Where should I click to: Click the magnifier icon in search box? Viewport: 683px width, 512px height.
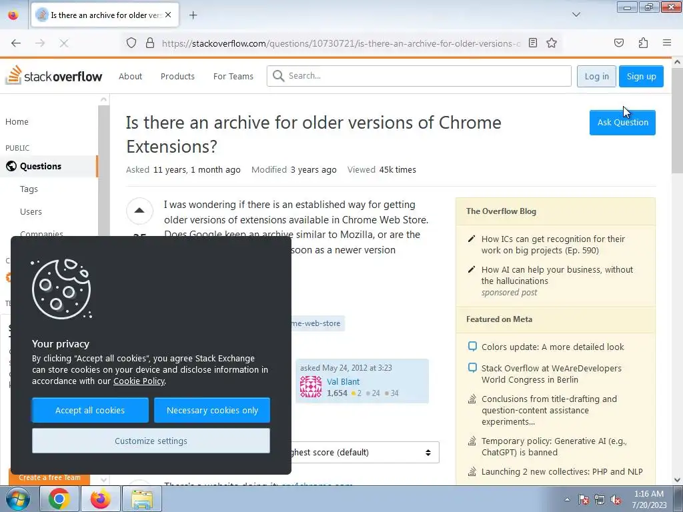(278, 76)
